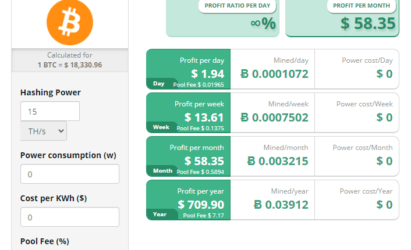Click the Profit per day $1.94 panel
Image resolution: width=411 pixels, height=250 pixels.
coord(198,69)
